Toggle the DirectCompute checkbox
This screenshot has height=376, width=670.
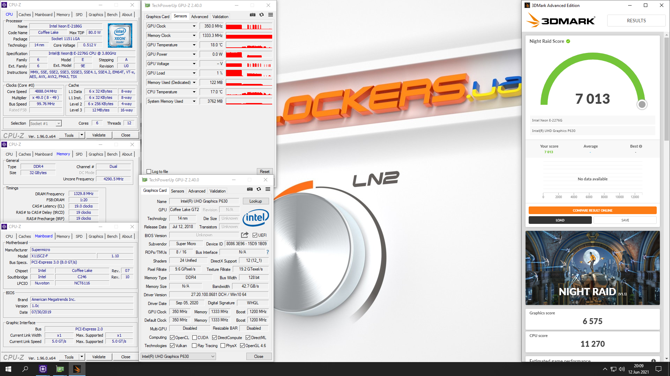pos(214,338)
